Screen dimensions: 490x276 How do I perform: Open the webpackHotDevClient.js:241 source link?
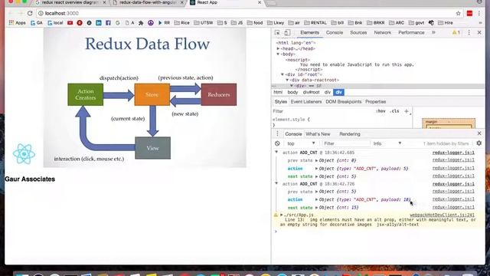tap(443, 215)
